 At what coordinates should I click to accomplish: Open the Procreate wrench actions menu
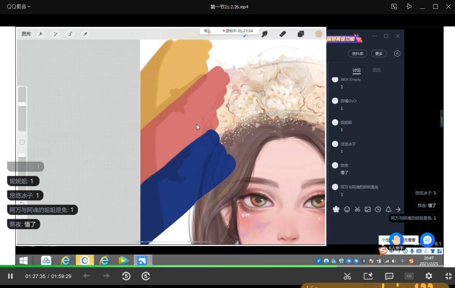coord(41,34)
